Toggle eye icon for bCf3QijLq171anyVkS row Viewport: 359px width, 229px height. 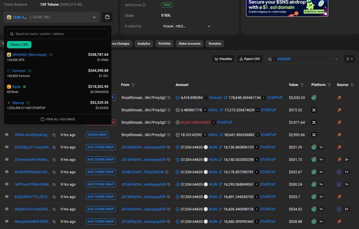click(x=7, y=147)
